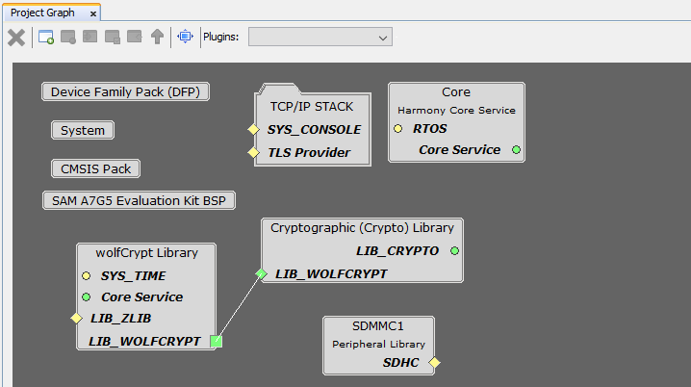Click the move-out-of-group arrow icon
The image size is (691, 387).
click(135, 37)
